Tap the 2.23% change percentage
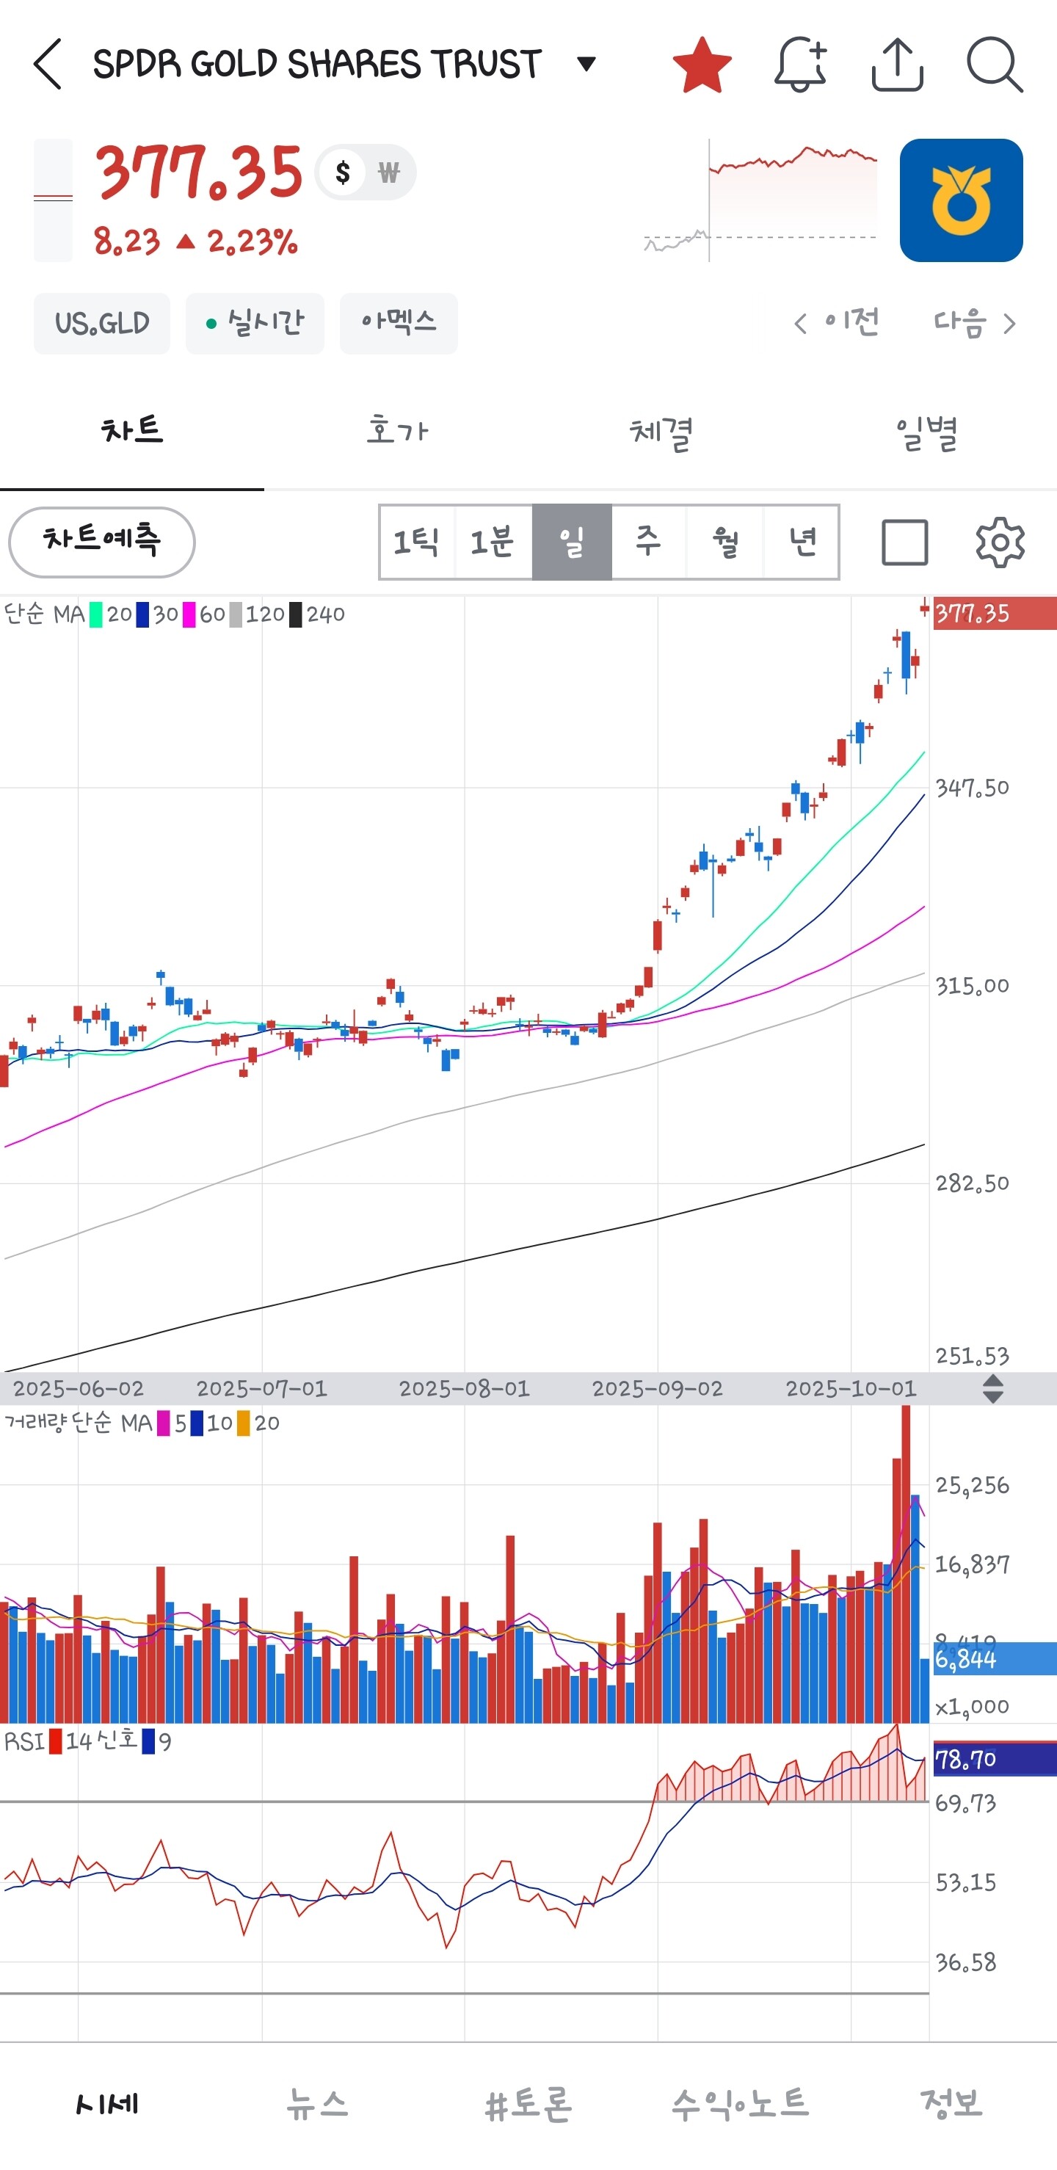The image size is (1057, 2170). pyautogui.click(x=253, y=242)
